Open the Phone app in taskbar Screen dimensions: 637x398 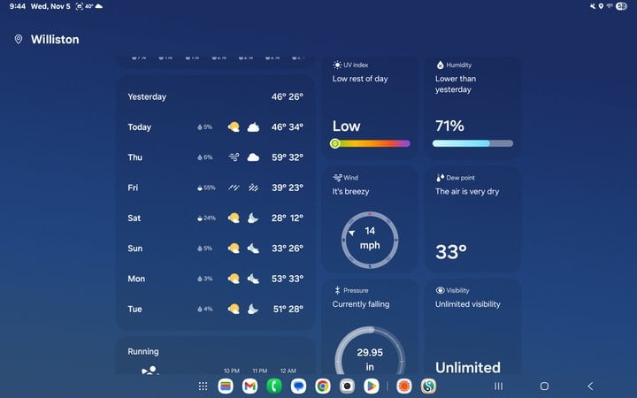tap(274, 387)
